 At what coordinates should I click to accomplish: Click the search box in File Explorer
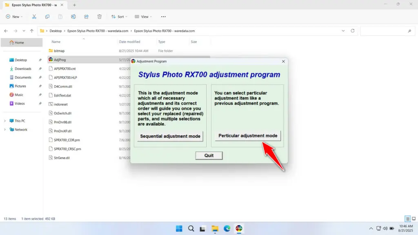[x=387, y=31]
